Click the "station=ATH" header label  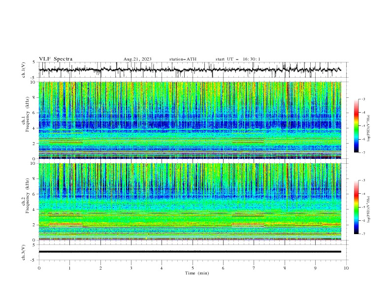click(x=183, y=59)
